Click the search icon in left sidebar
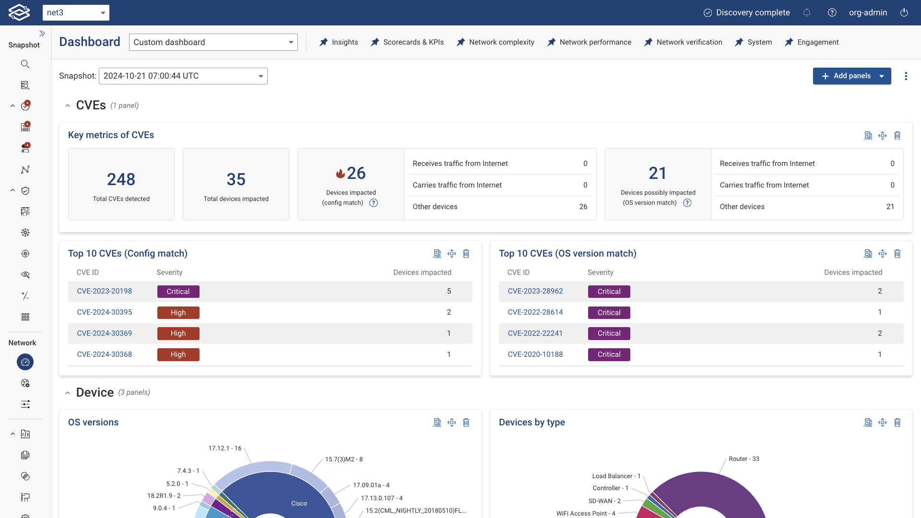921x518 pixels. coord(25,64)
